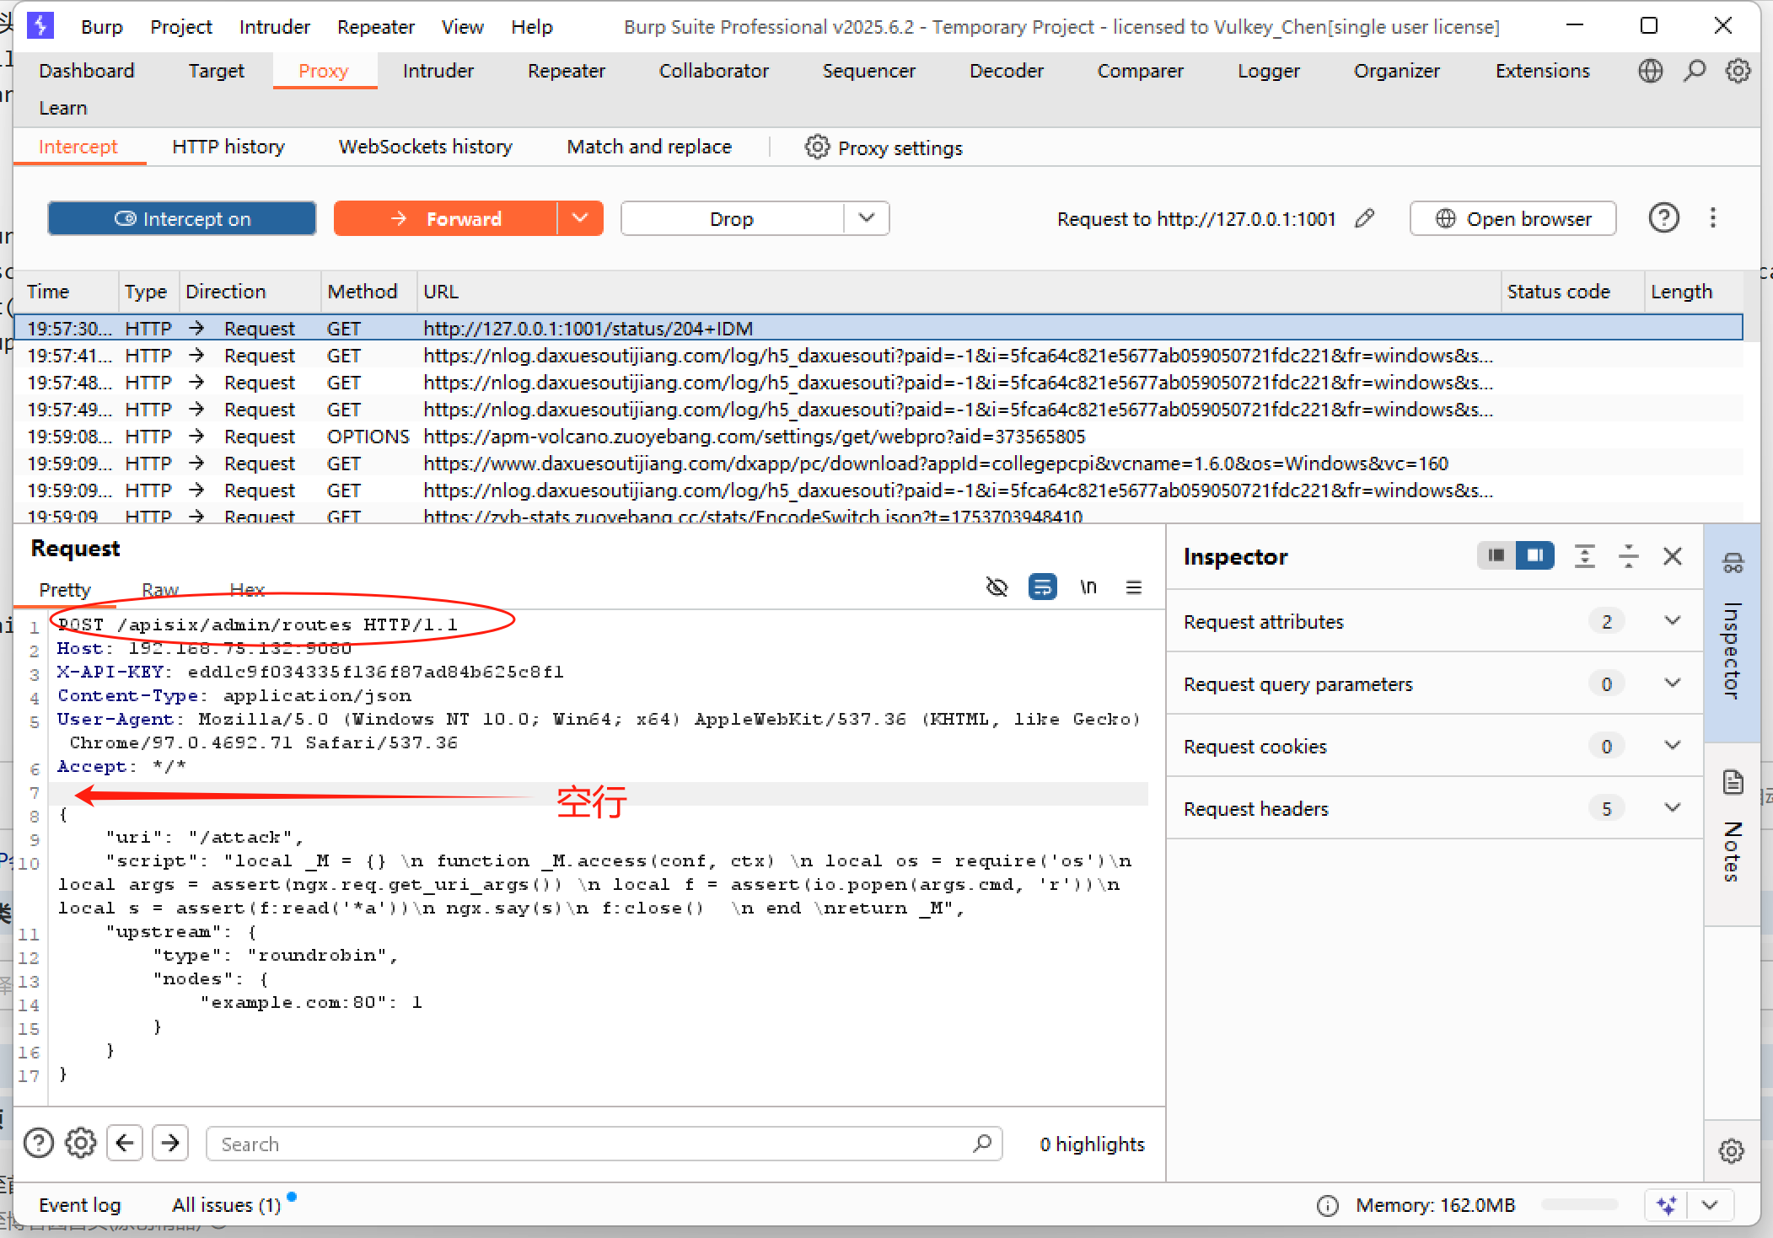Go to previous search match arrow
This screenshot has width=1773, height=1238.
click(x=125, y=1143)
